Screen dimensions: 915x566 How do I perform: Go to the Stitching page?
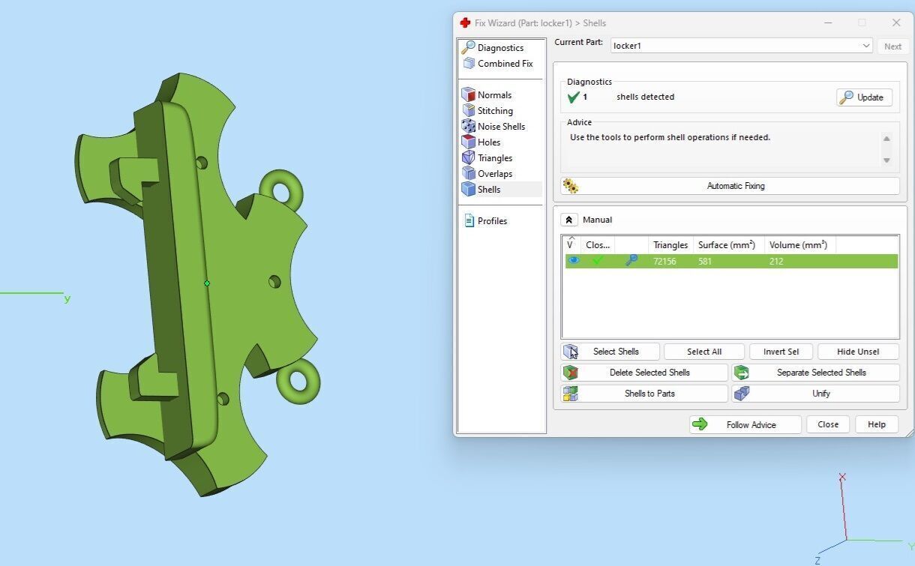coord(495,111)
